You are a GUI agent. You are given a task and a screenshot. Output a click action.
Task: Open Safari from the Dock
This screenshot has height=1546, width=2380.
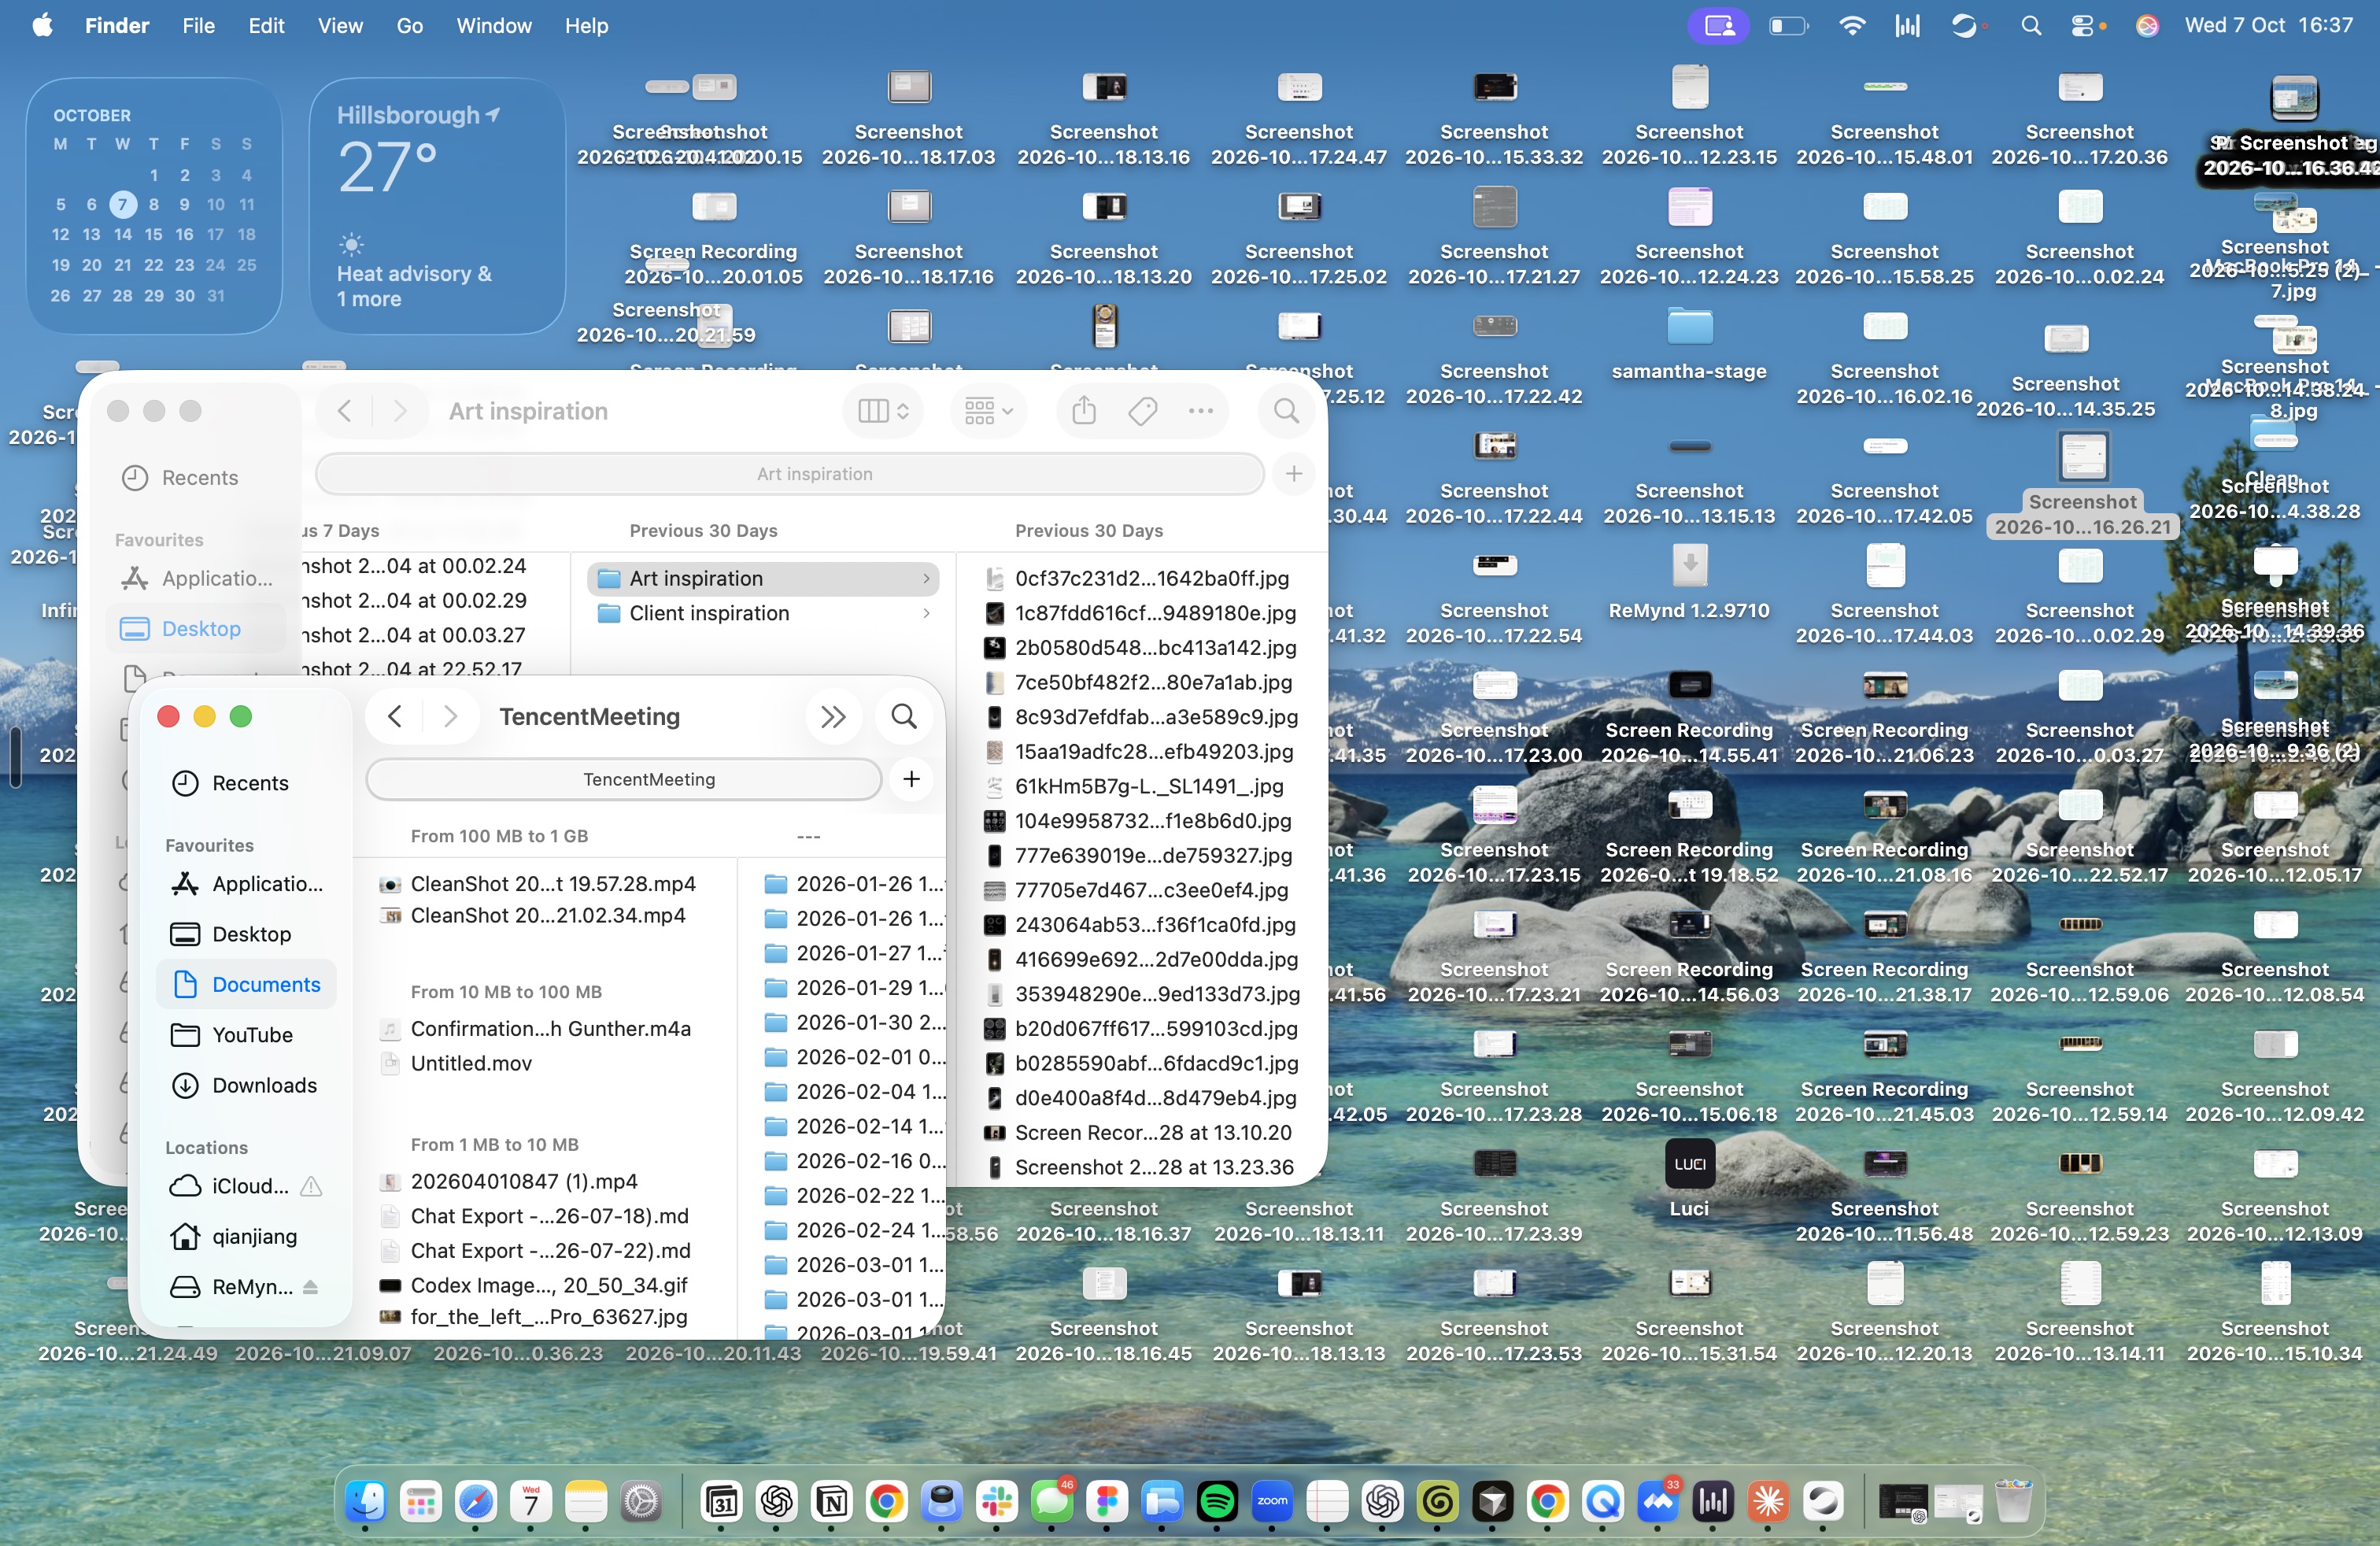point(475,1501)
